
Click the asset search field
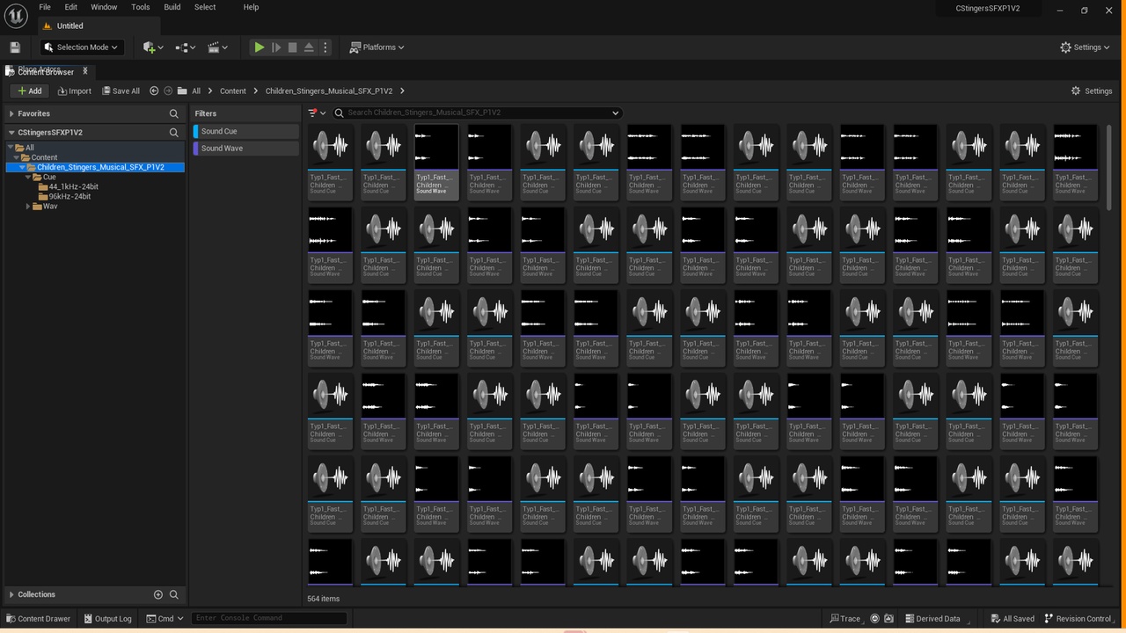(477, 113)
